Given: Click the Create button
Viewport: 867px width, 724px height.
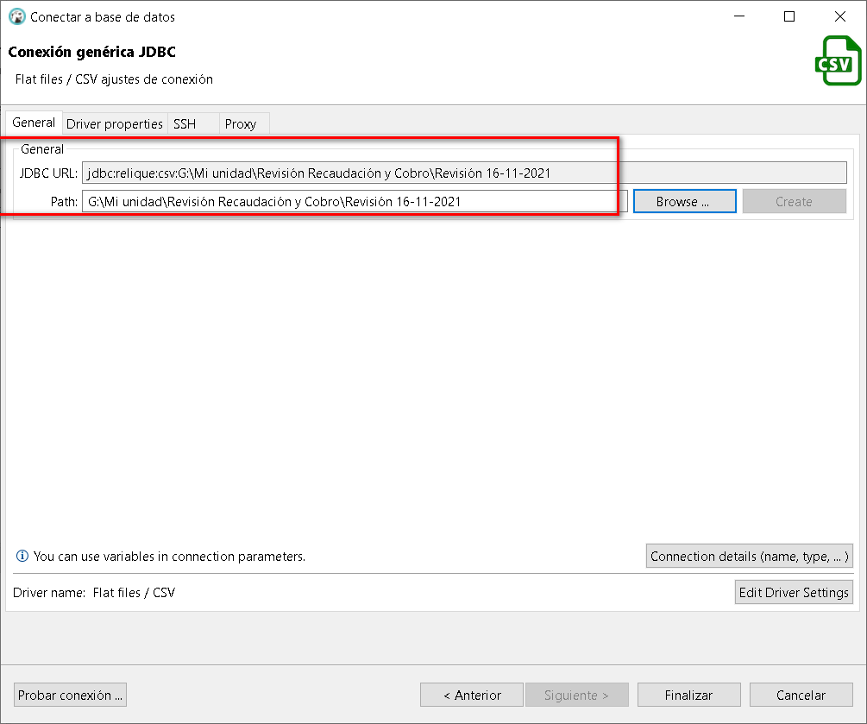Looking at the screenshot, I should tap(794, 201).
